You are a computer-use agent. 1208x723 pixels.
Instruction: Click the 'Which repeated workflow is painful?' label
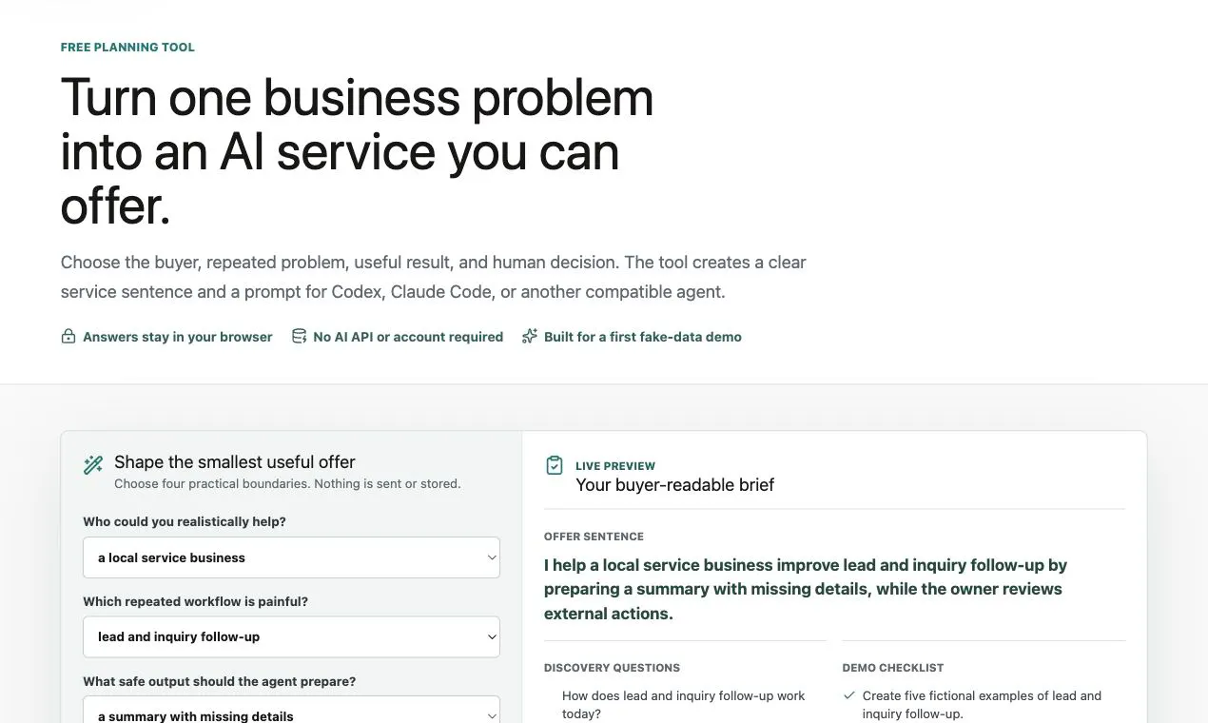(x=196, y=602)
